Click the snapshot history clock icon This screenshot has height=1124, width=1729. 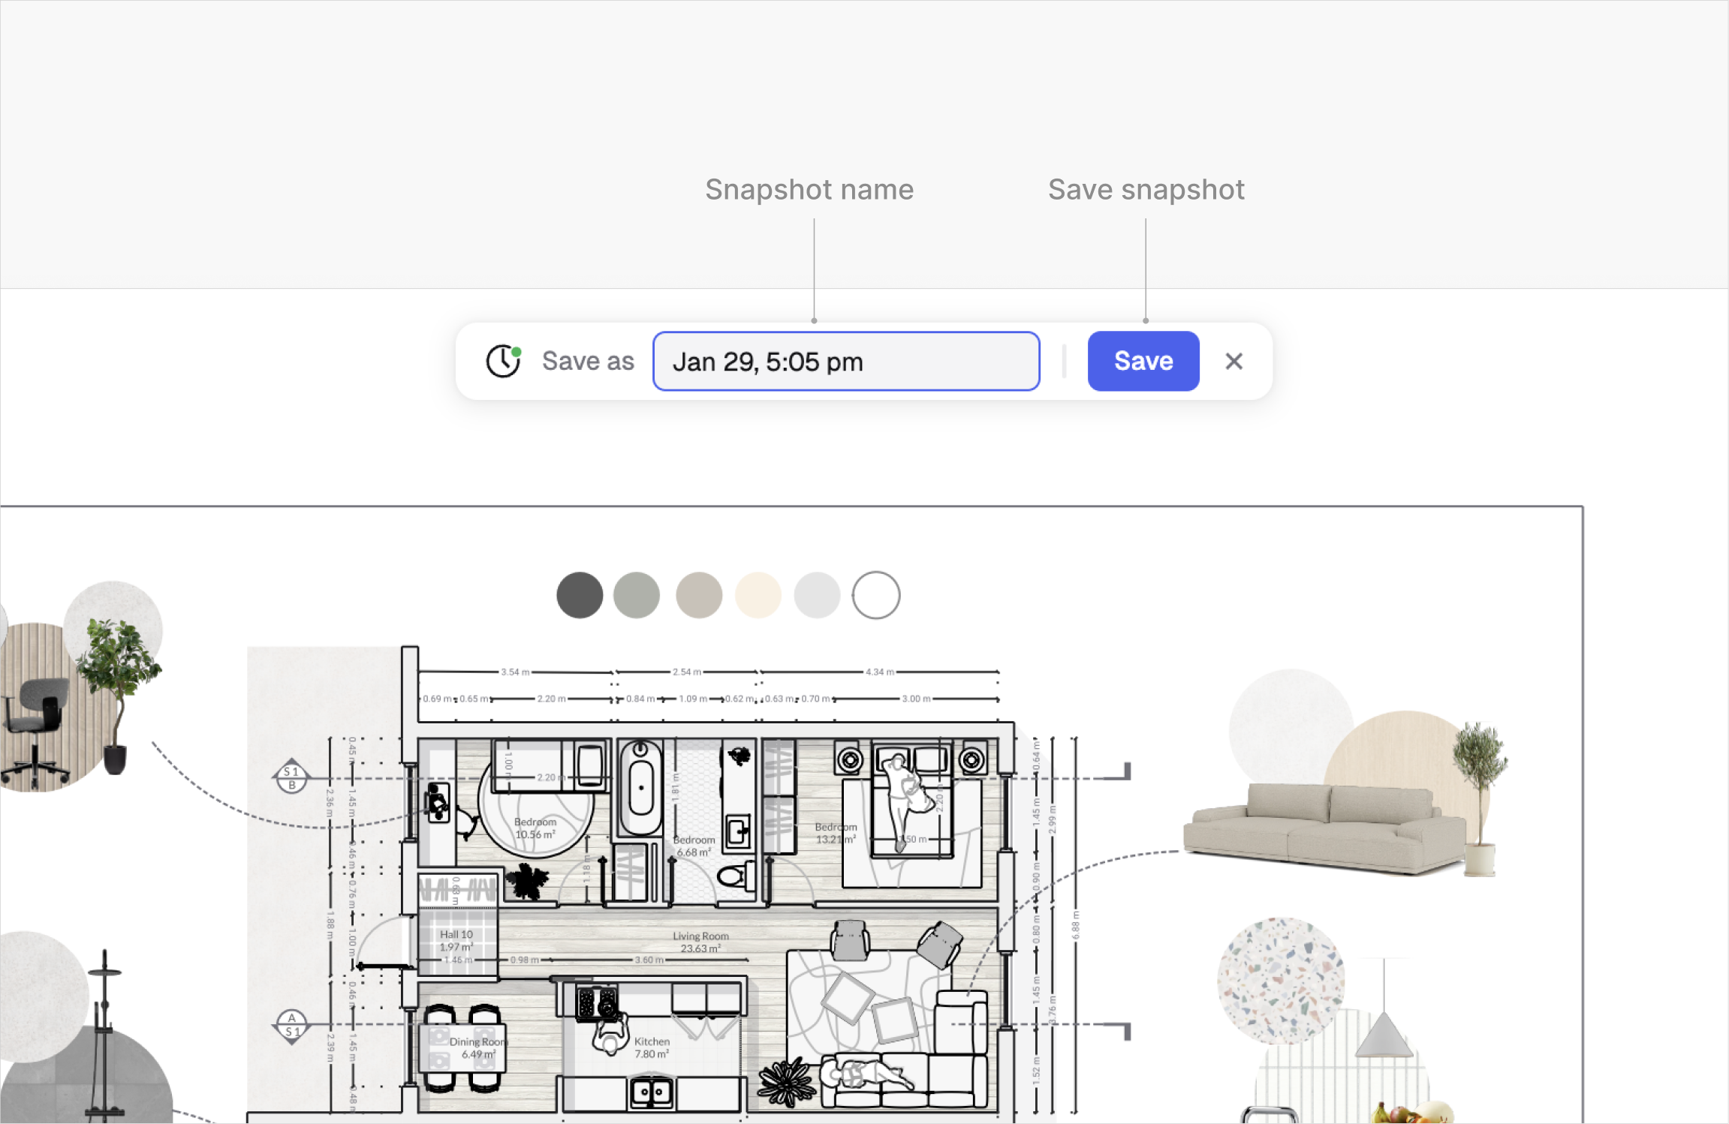(x=503, y=362)
